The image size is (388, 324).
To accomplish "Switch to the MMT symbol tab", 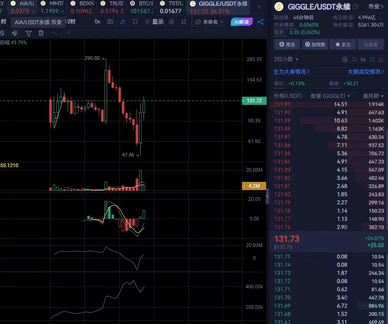I will point(52,7).
